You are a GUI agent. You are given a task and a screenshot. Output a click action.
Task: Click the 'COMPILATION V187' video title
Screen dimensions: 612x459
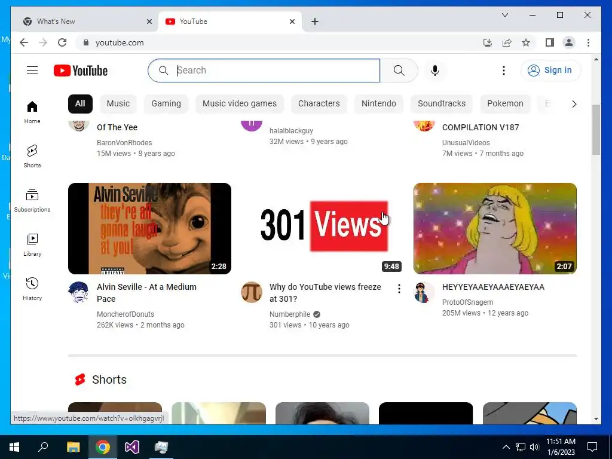pyautogui.click(x=481, y=127)
